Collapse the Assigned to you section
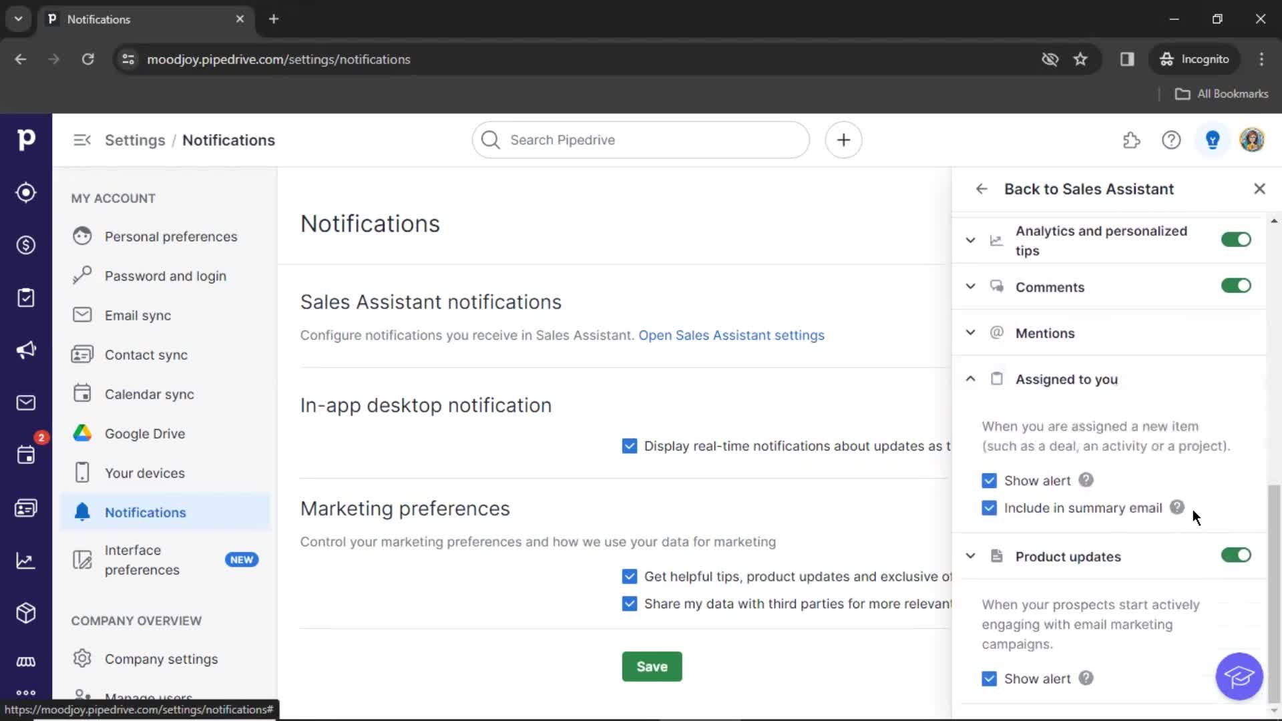Viewport: 1282px width, 721px height. coord(970,379)
